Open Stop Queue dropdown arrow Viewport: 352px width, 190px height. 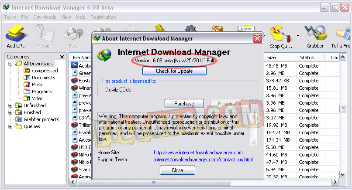click(298, 36)
